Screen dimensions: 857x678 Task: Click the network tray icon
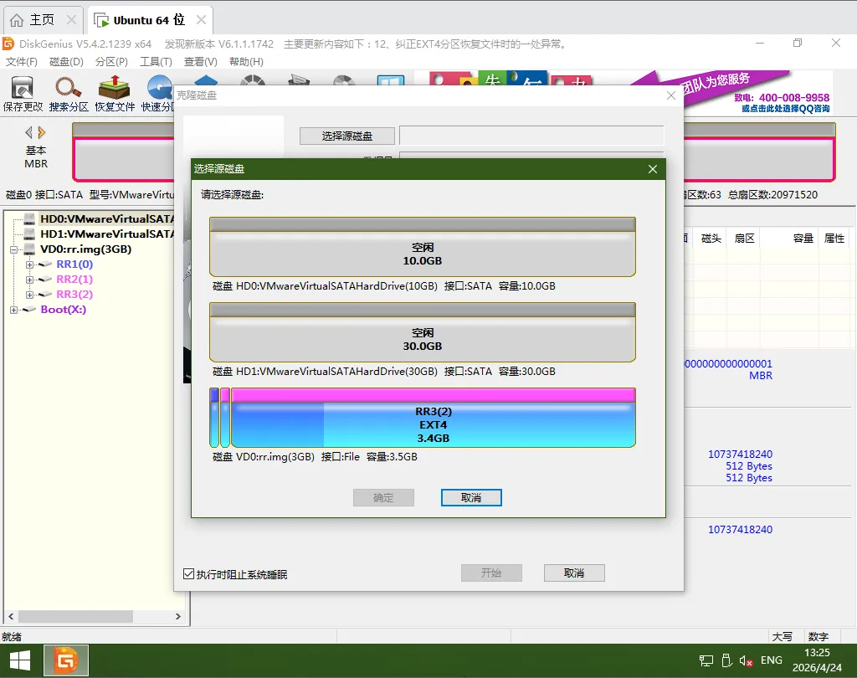click(706, 660)
